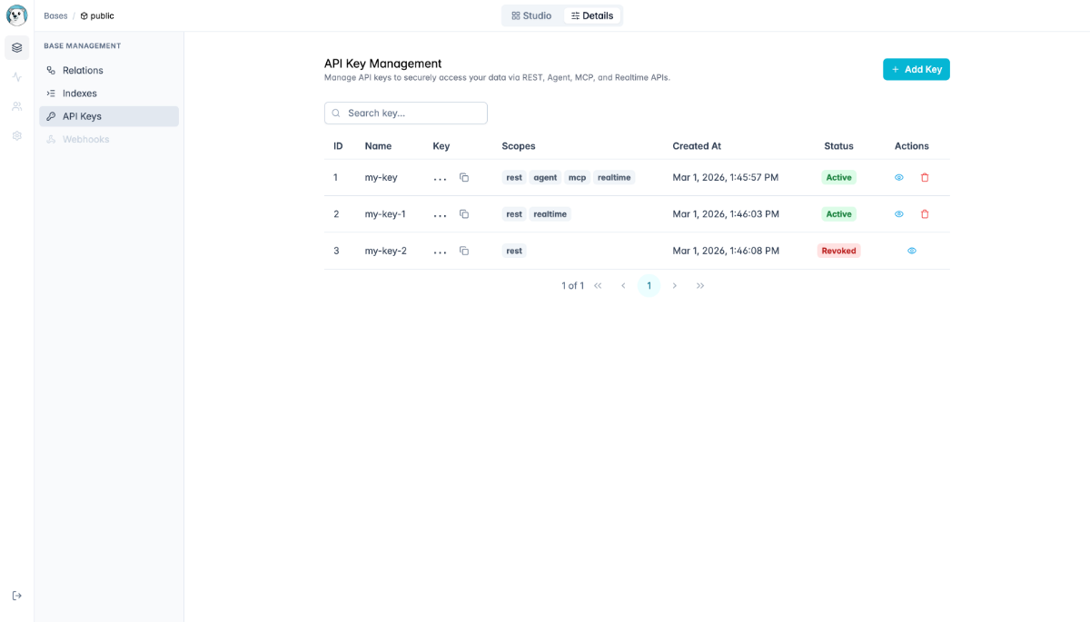Delete the my-key-1 API key
Screen dimensions: 1090x622
(925, 213)
